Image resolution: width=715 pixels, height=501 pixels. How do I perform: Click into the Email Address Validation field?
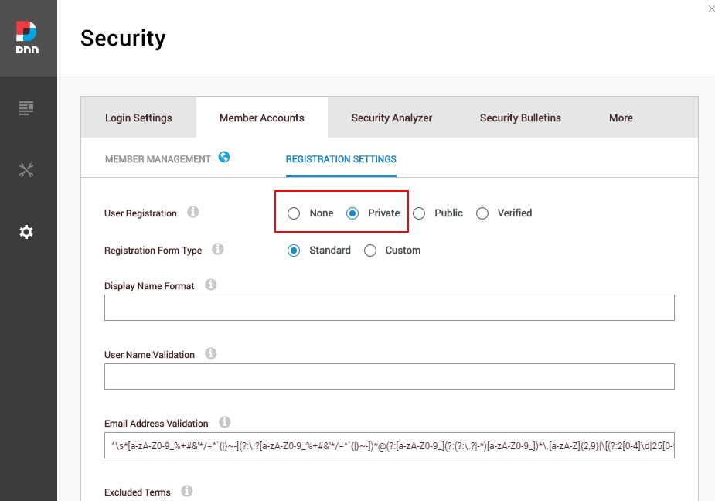pos(390,445)
